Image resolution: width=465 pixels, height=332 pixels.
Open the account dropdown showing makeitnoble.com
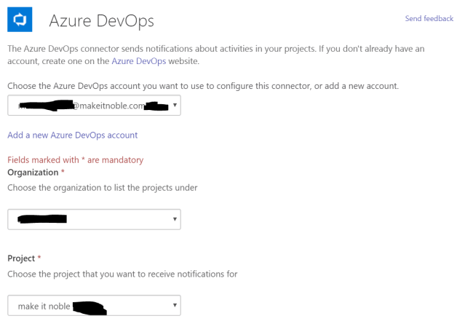94,106
